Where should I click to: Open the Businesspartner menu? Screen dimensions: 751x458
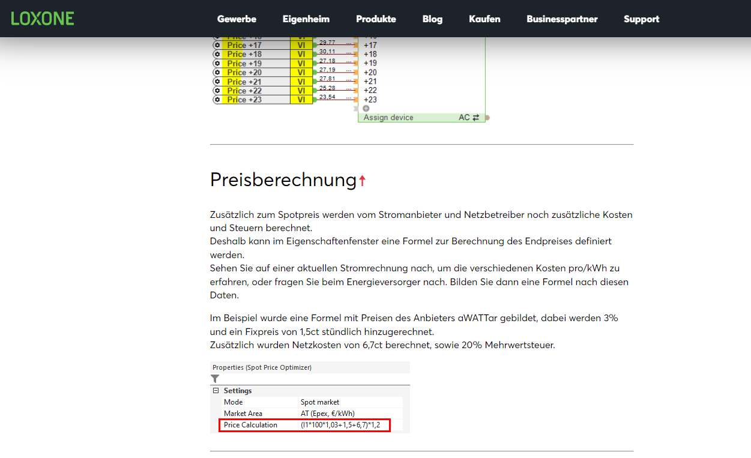click(x=562, y=19)
